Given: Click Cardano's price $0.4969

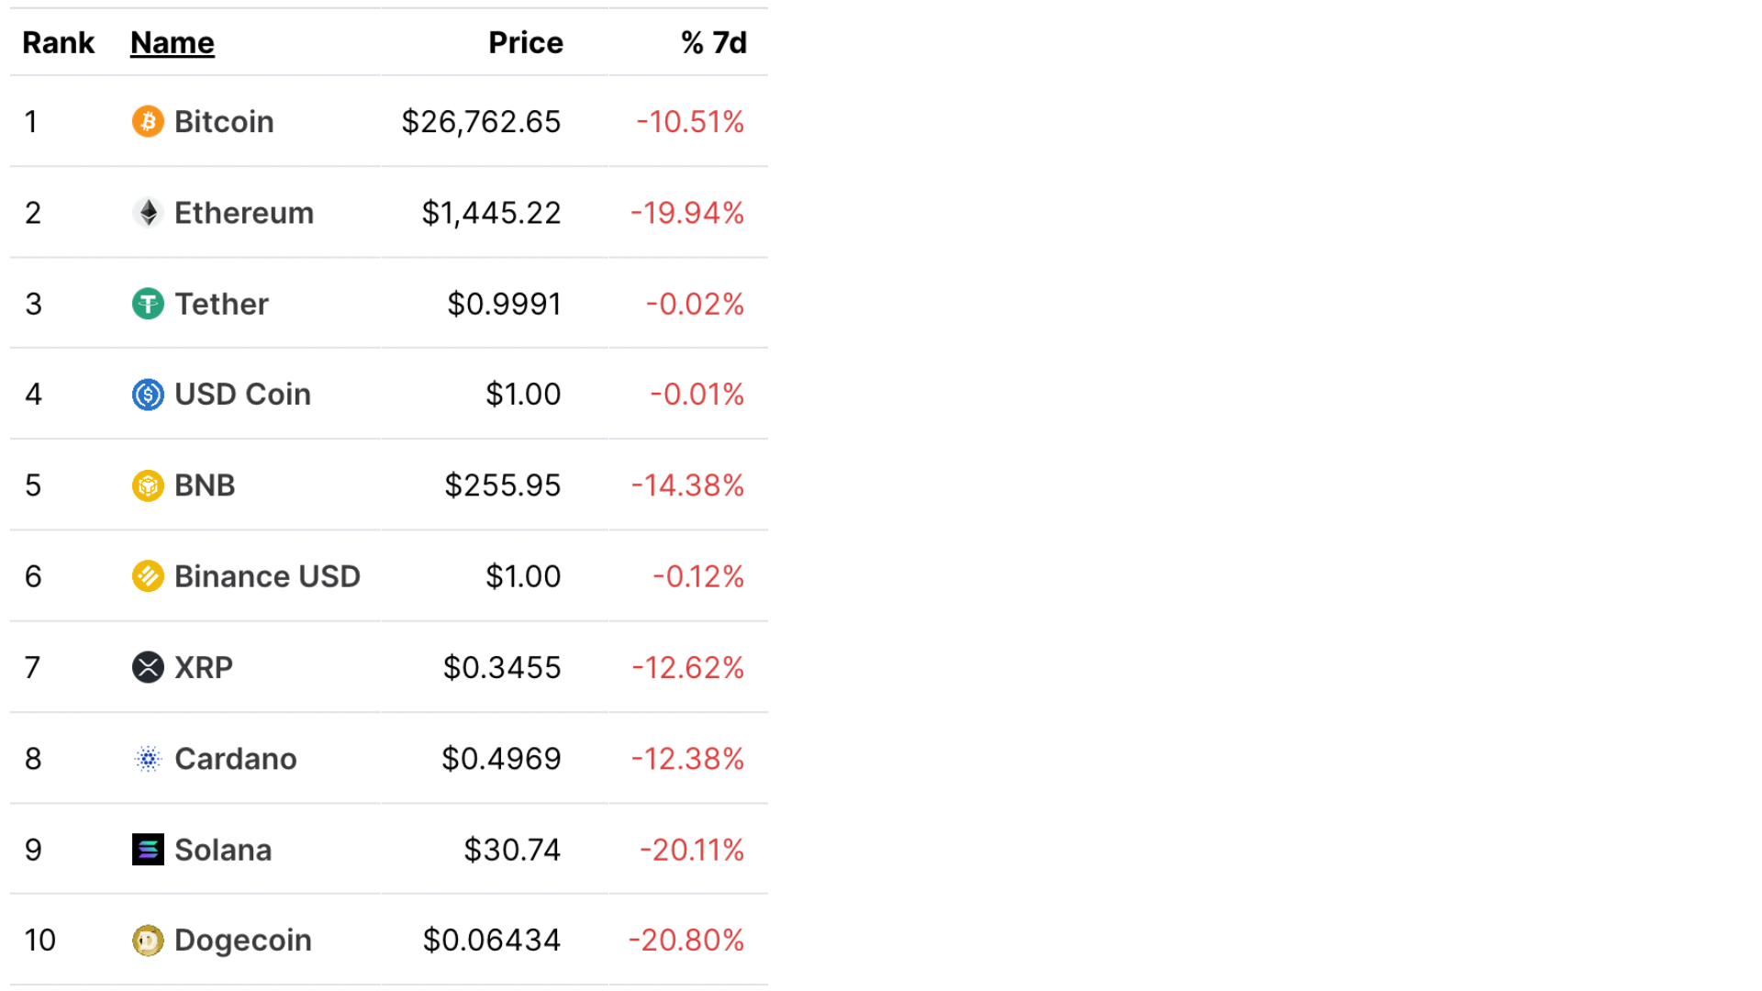Looking at the screenshot, I should click(501, 759).
